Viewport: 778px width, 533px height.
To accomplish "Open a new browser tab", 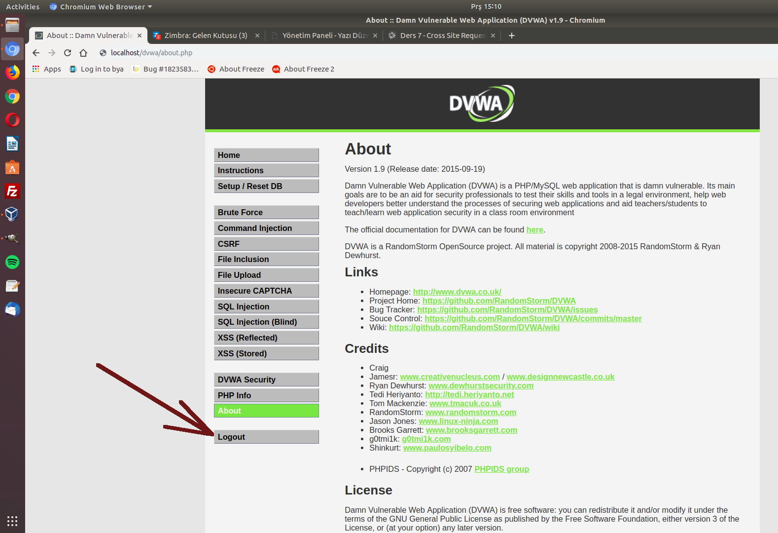I will pyautogui.click(x=512, y=36).
